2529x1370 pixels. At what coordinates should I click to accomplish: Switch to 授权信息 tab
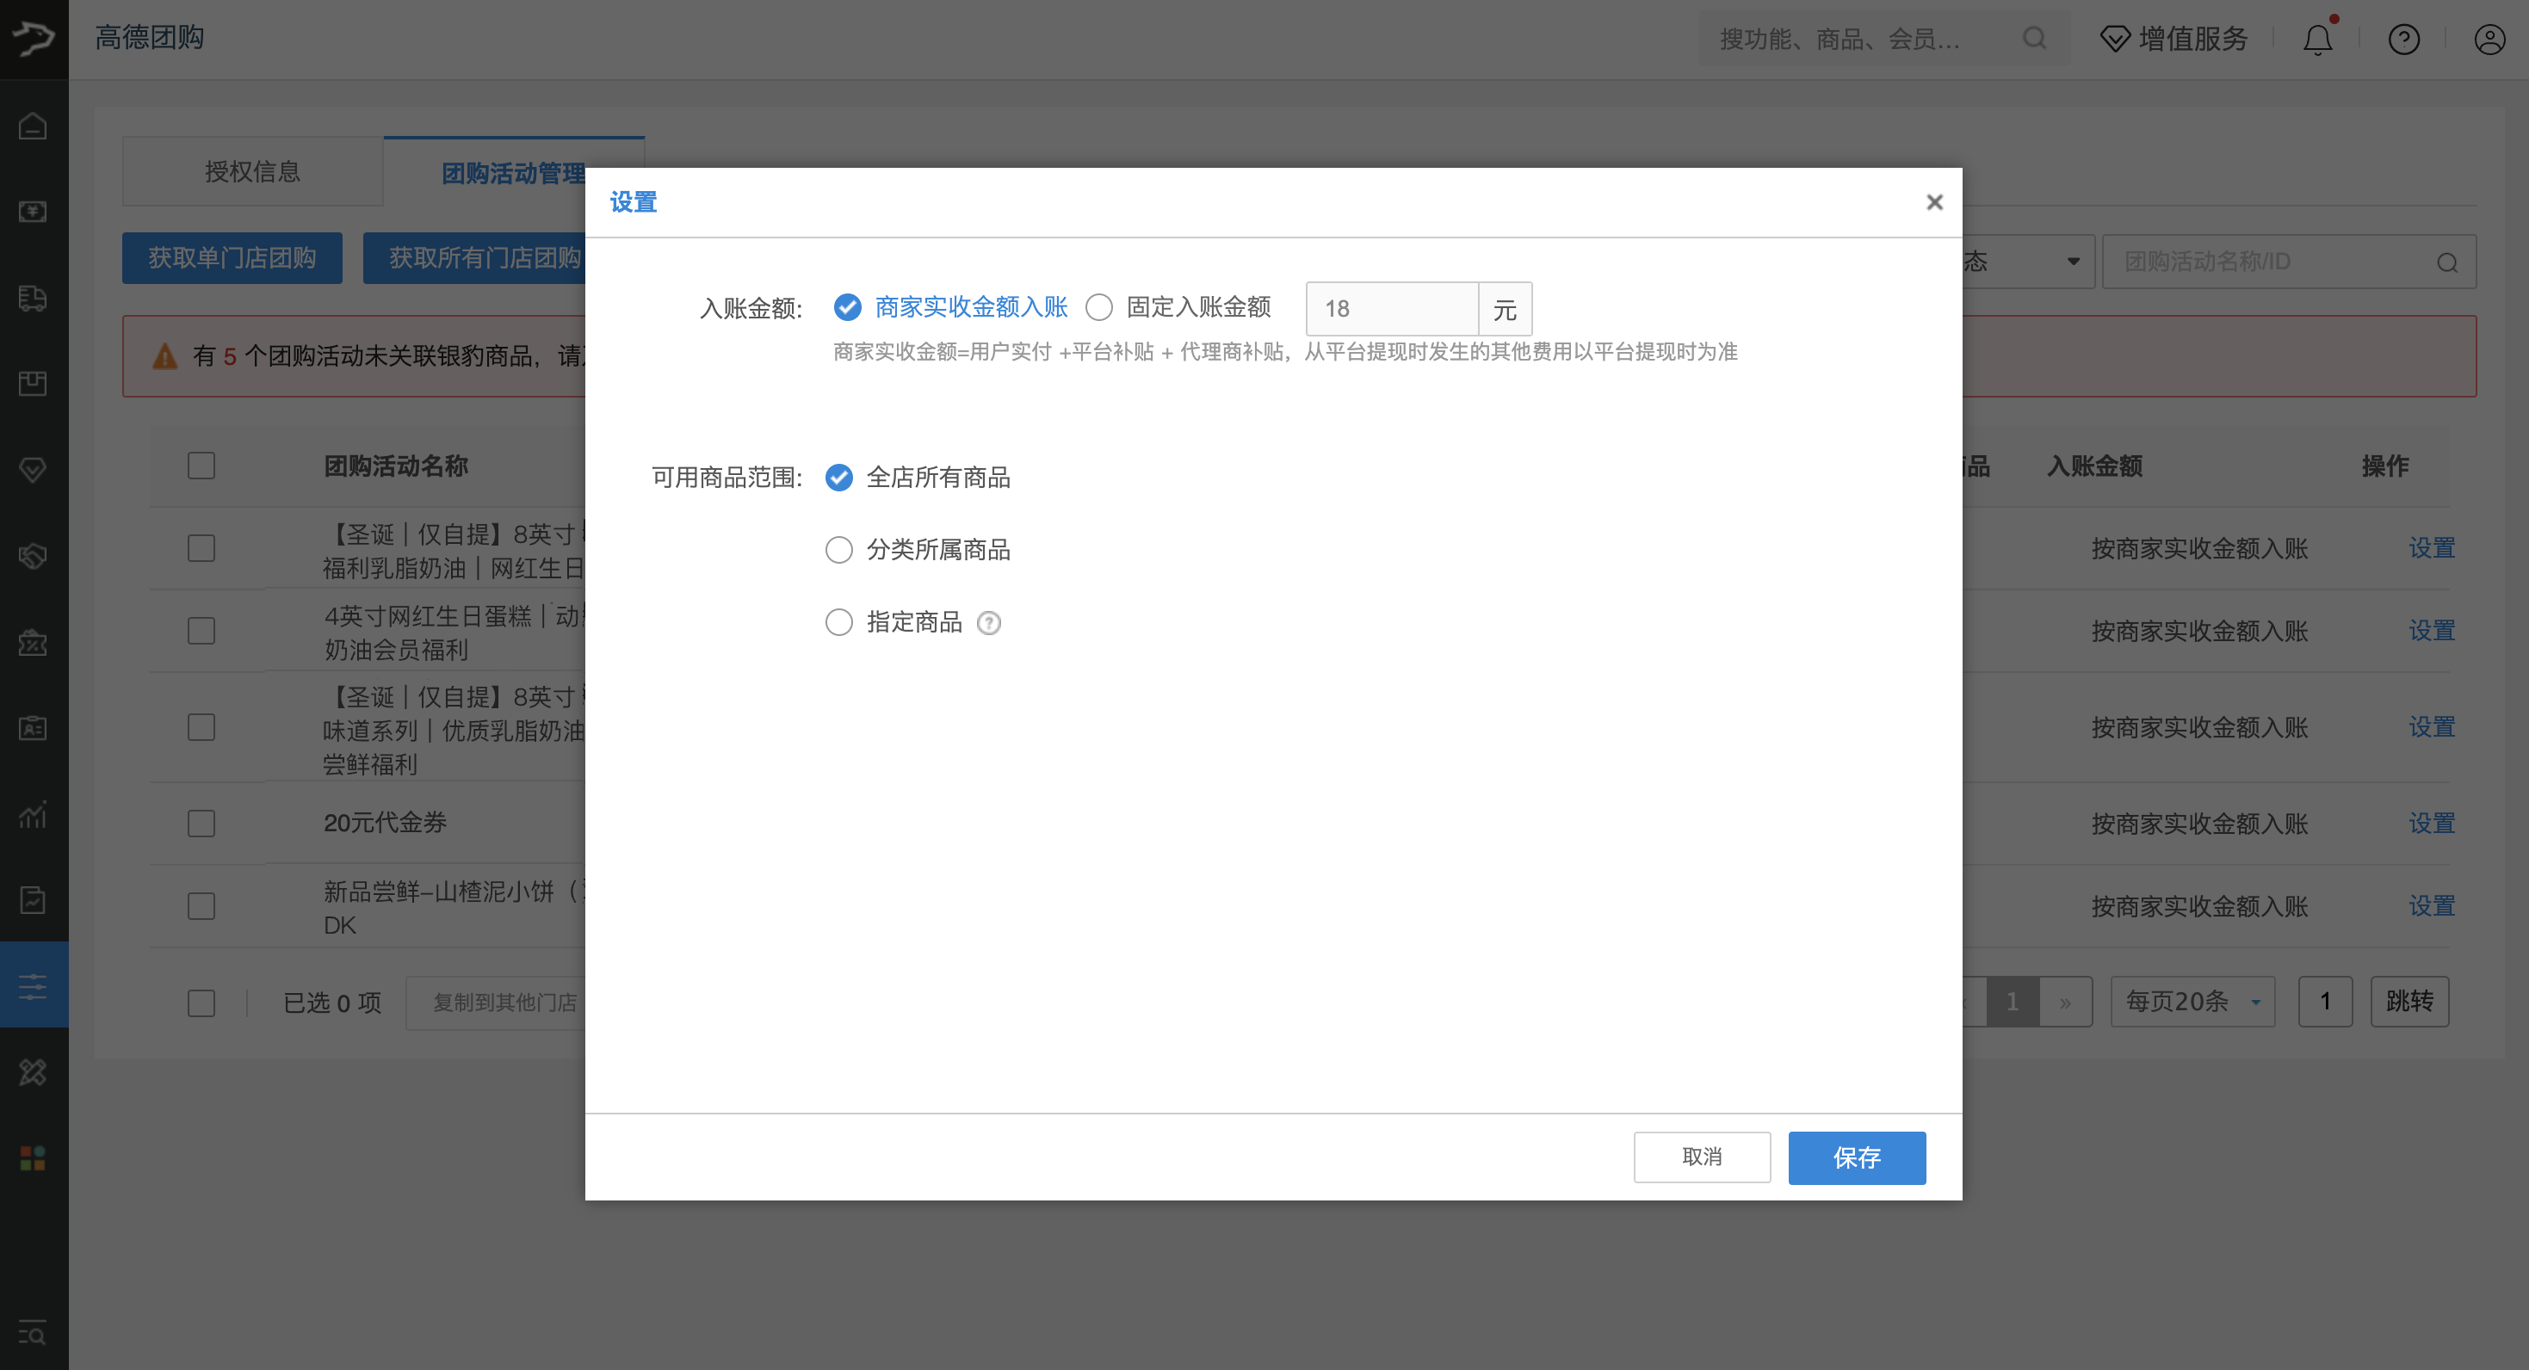point(252,172)
